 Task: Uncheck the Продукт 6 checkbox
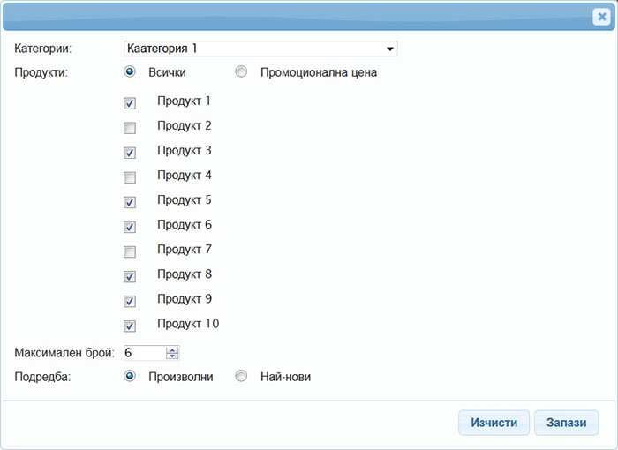(x=130, y=227)
